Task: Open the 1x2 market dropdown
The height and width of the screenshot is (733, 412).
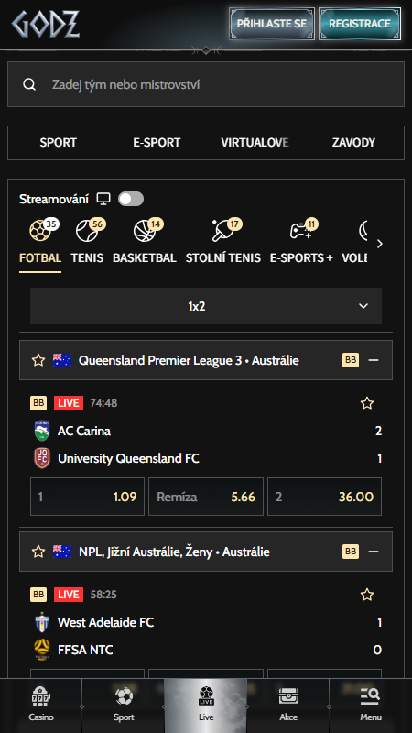Action: [x=206, y=306]
